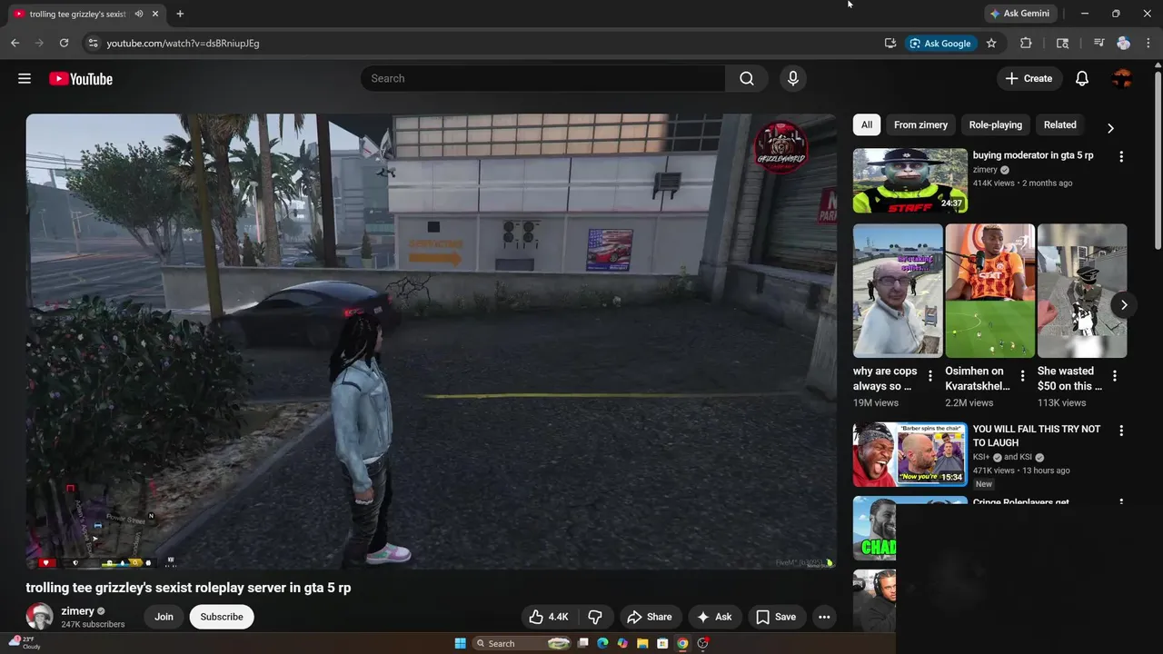Open Chrome extensions puzzle icon
The height and width of the screenshot is (654, 1163).
click(x=1026, y=43)
